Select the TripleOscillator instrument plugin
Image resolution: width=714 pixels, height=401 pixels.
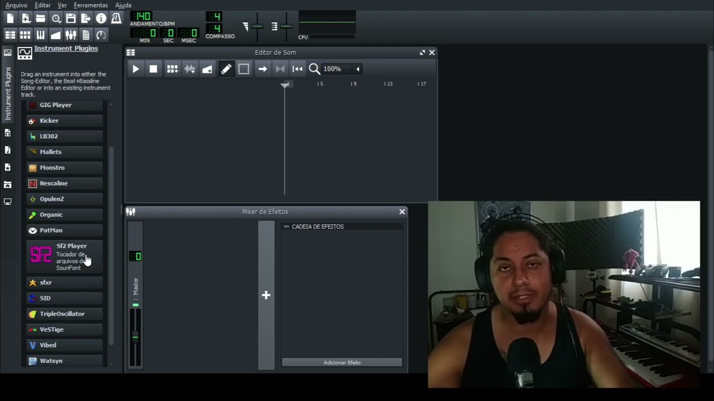(65, 314)
